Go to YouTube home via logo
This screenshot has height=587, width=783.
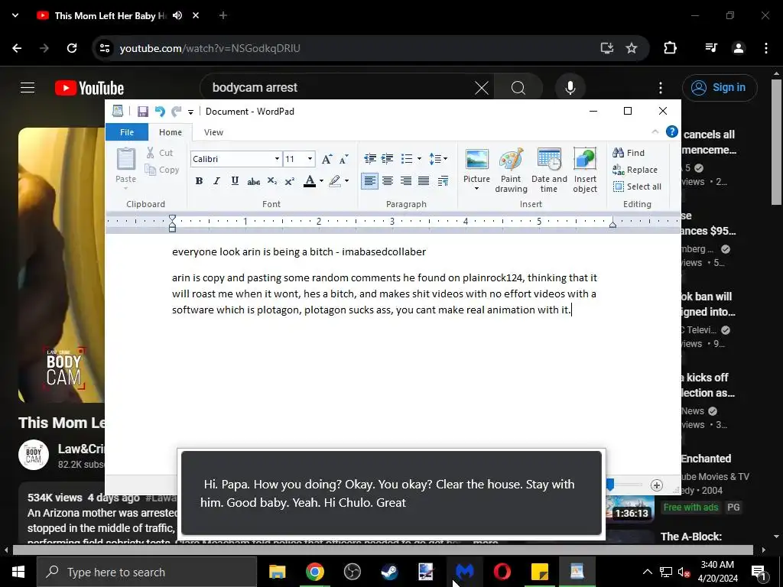(x=89, y=89)
